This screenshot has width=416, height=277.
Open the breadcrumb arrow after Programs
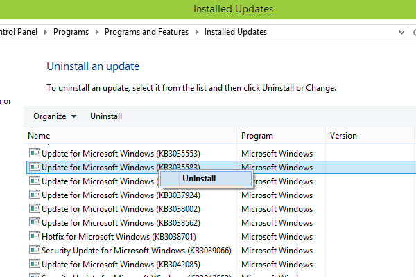coord(97,32)
